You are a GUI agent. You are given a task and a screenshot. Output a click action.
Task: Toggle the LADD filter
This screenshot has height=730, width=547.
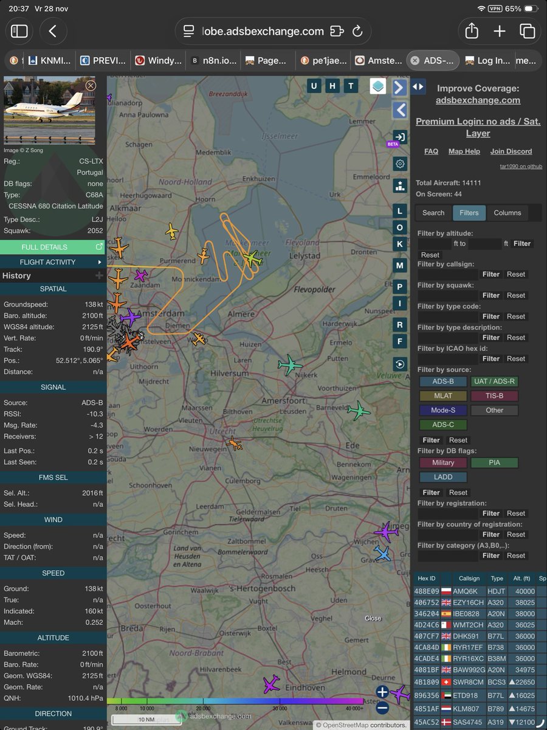coord(442,476)
